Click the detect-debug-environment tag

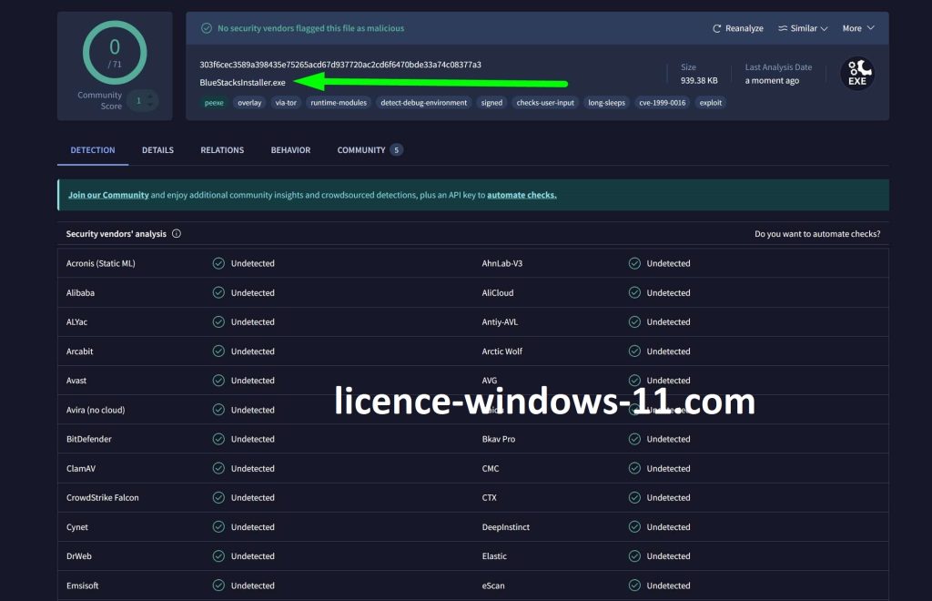(424, 103)
